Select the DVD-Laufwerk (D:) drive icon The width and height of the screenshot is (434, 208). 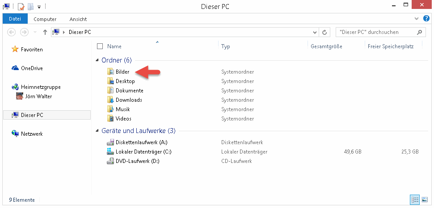coord(111,161)
